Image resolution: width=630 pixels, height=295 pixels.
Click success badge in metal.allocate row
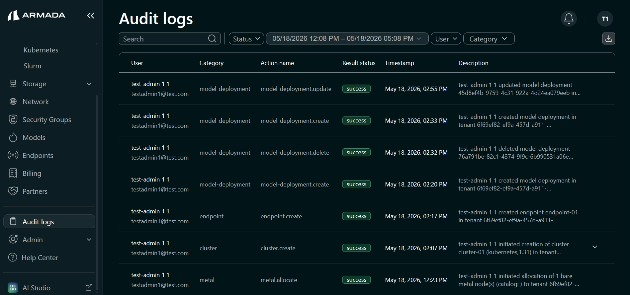(x=356, y=280)
